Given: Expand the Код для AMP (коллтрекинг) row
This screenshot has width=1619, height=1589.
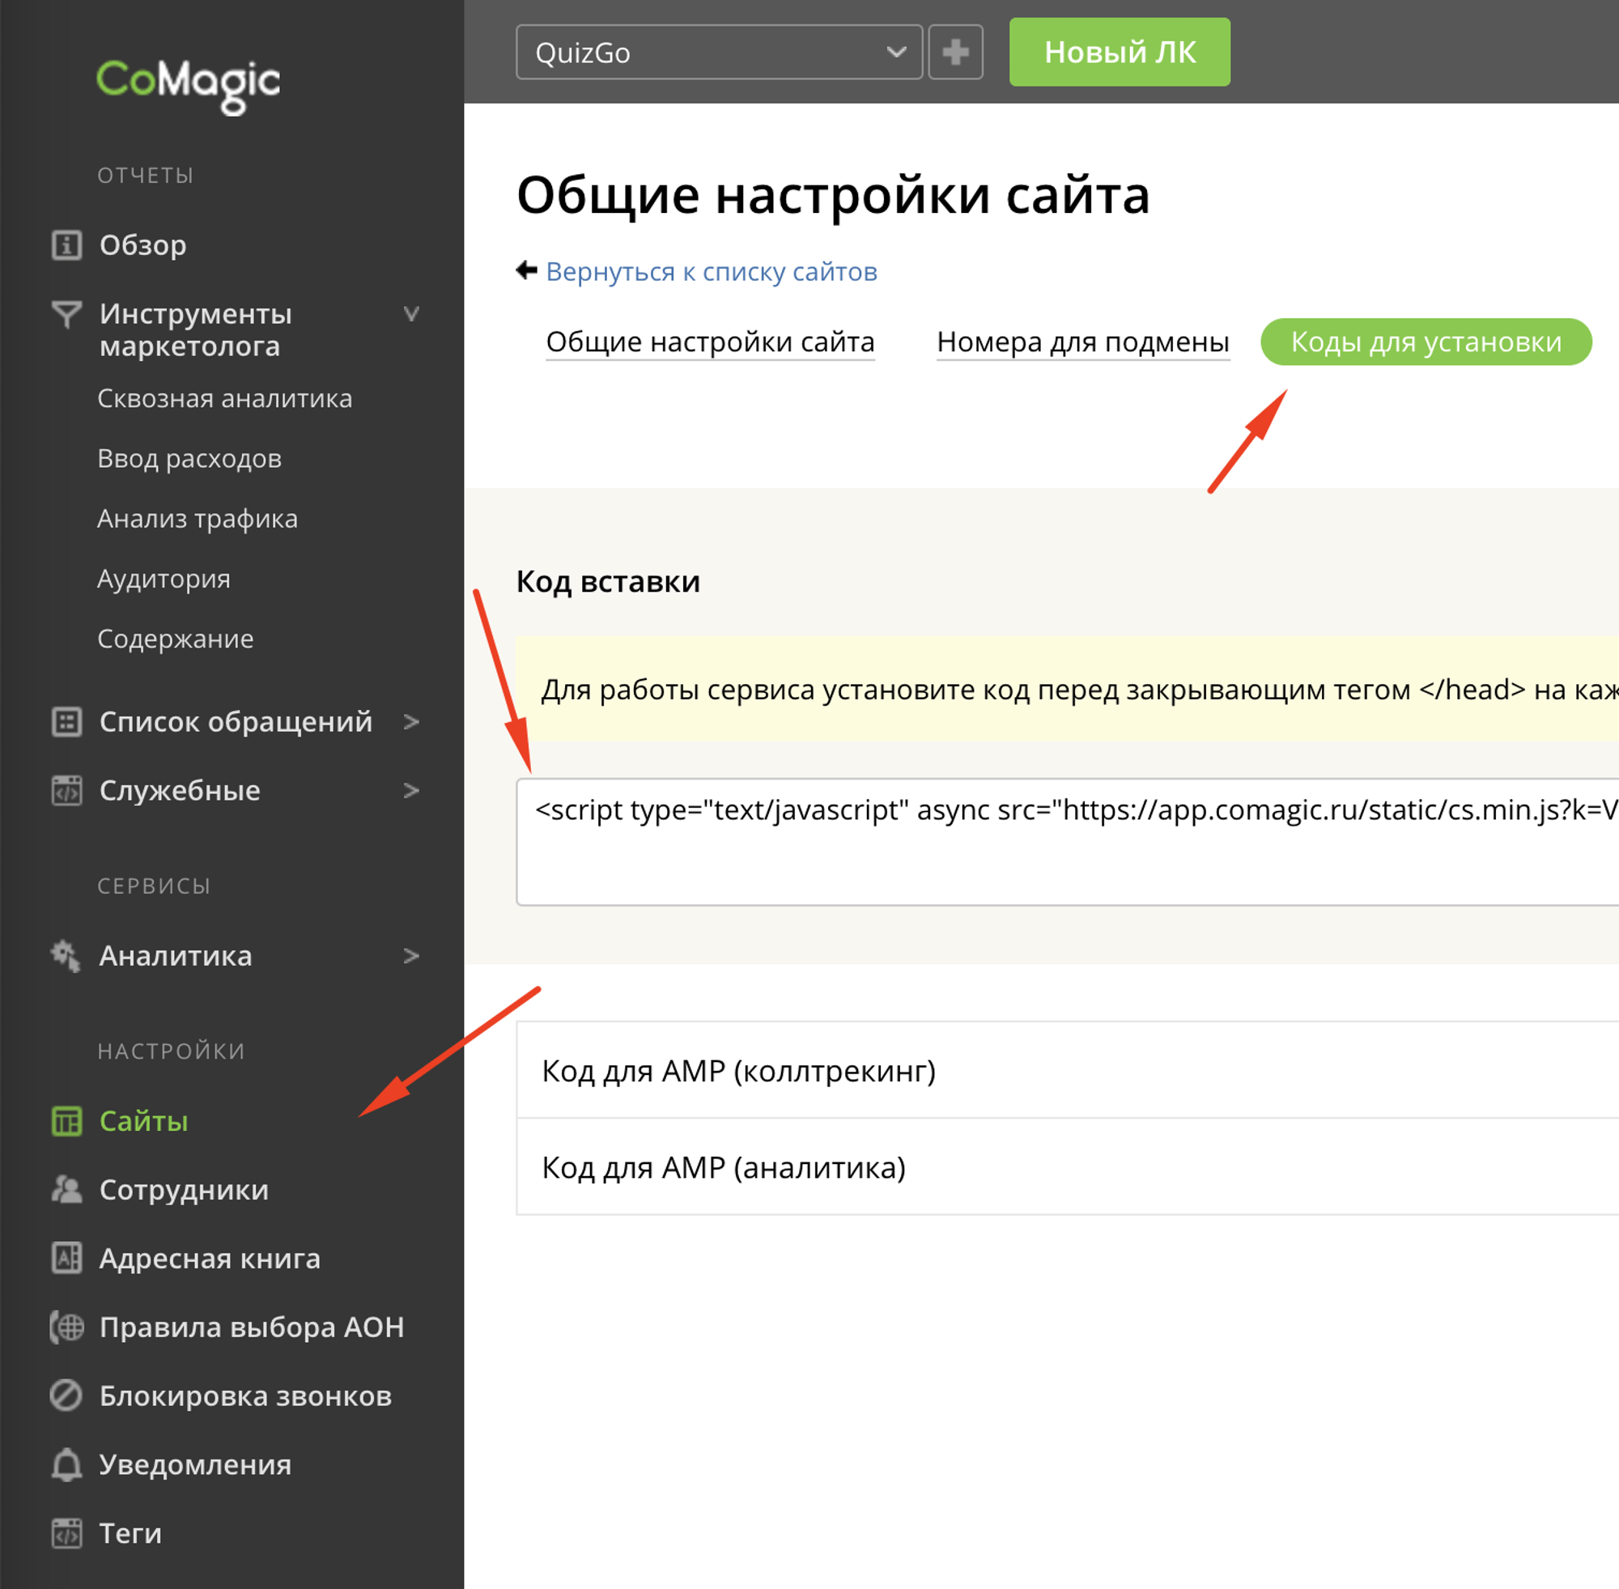Looking at the screenshot, I should click(x=1068, y=1070).
